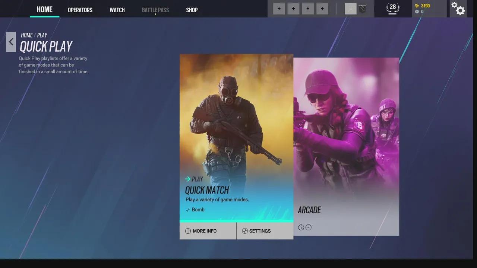Switch to the OPERATORS tab

(x=80, y=10)
